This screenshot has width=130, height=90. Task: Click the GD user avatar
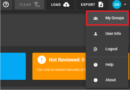(117, 4)
